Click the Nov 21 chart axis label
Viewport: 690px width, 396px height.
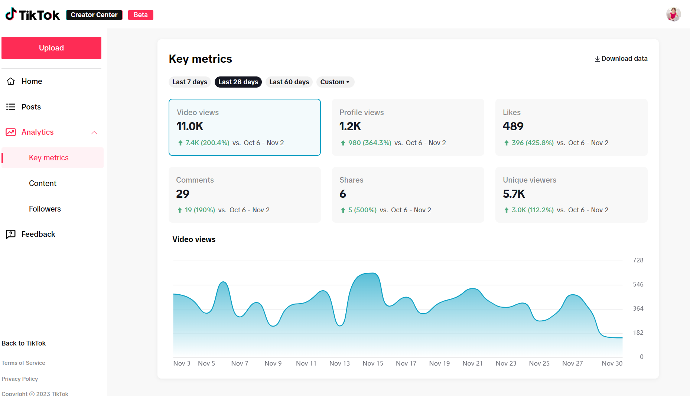click(472, 363)
